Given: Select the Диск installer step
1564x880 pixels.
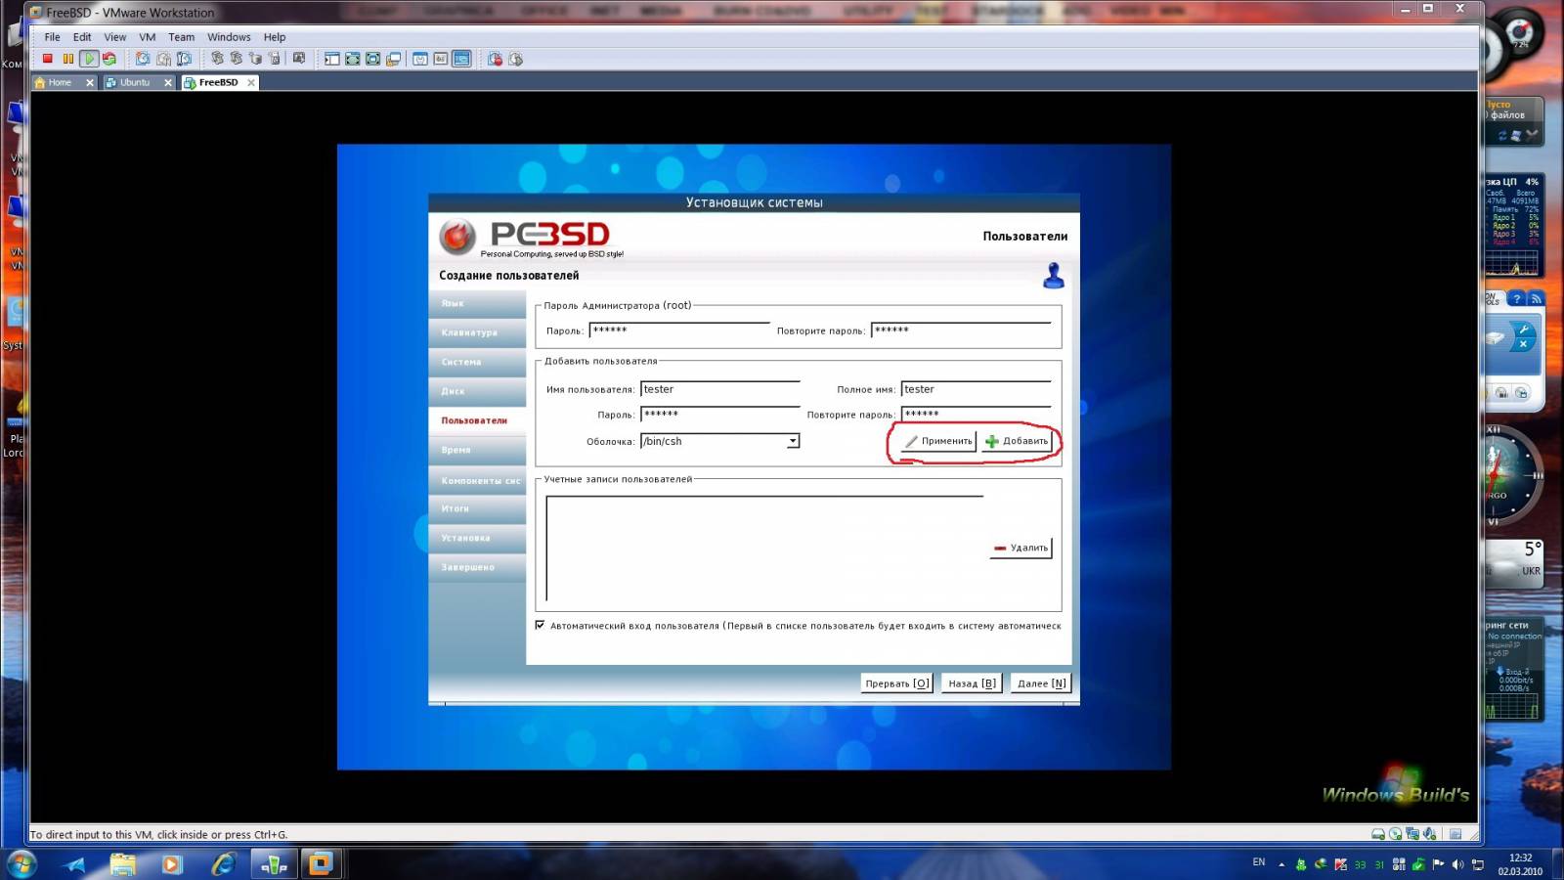Looking at the screenshot, I should 477,391.
